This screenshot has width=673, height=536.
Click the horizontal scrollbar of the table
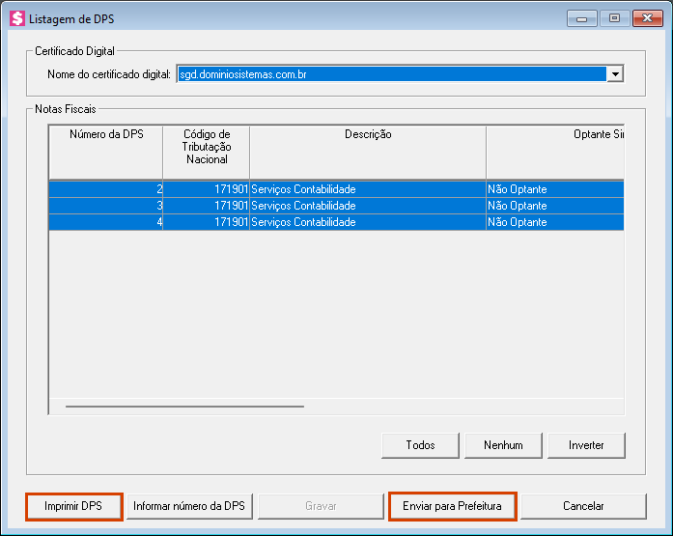click(x=183, y=407)
